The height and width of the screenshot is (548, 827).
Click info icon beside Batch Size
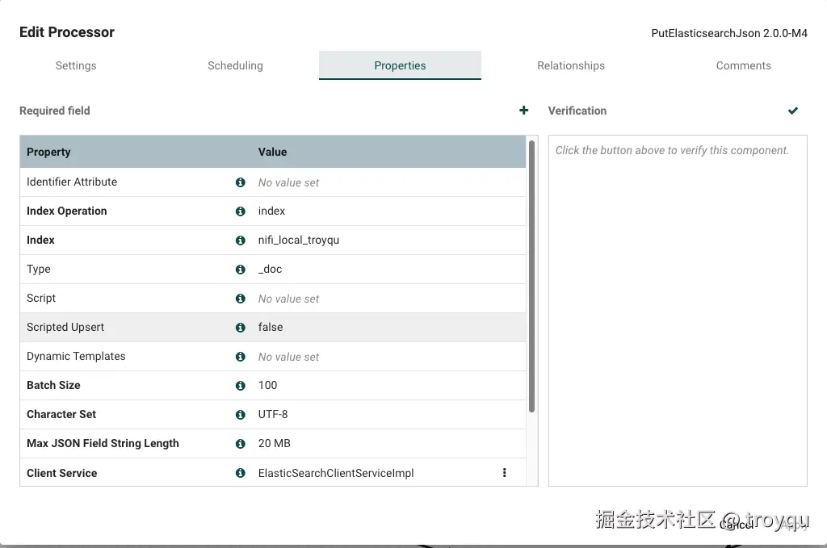pyautogui.click(x=240, y=386)
